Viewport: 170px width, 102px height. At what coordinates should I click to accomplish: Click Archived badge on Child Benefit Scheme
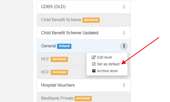91,20
